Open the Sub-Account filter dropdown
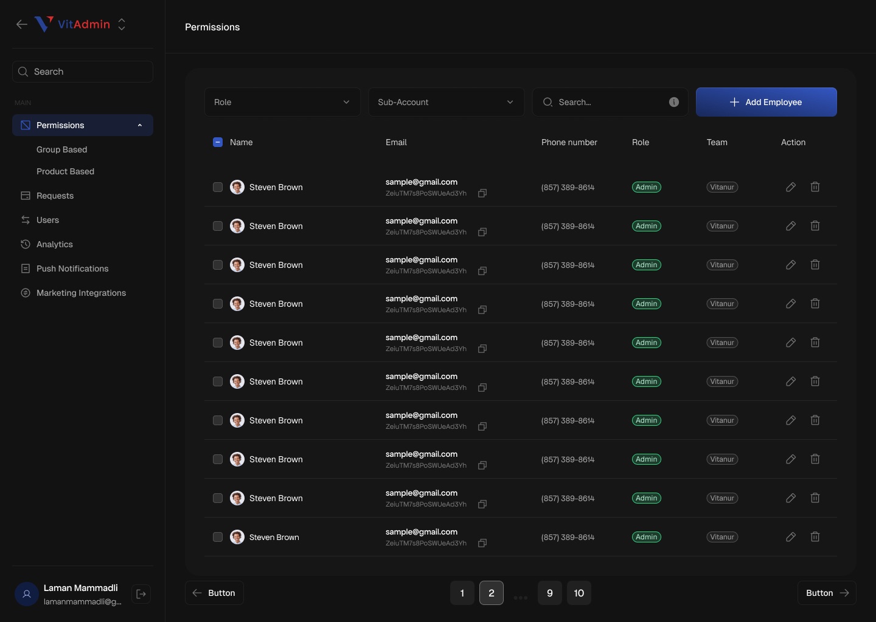 pyautogui.click(x=446, y=102)
